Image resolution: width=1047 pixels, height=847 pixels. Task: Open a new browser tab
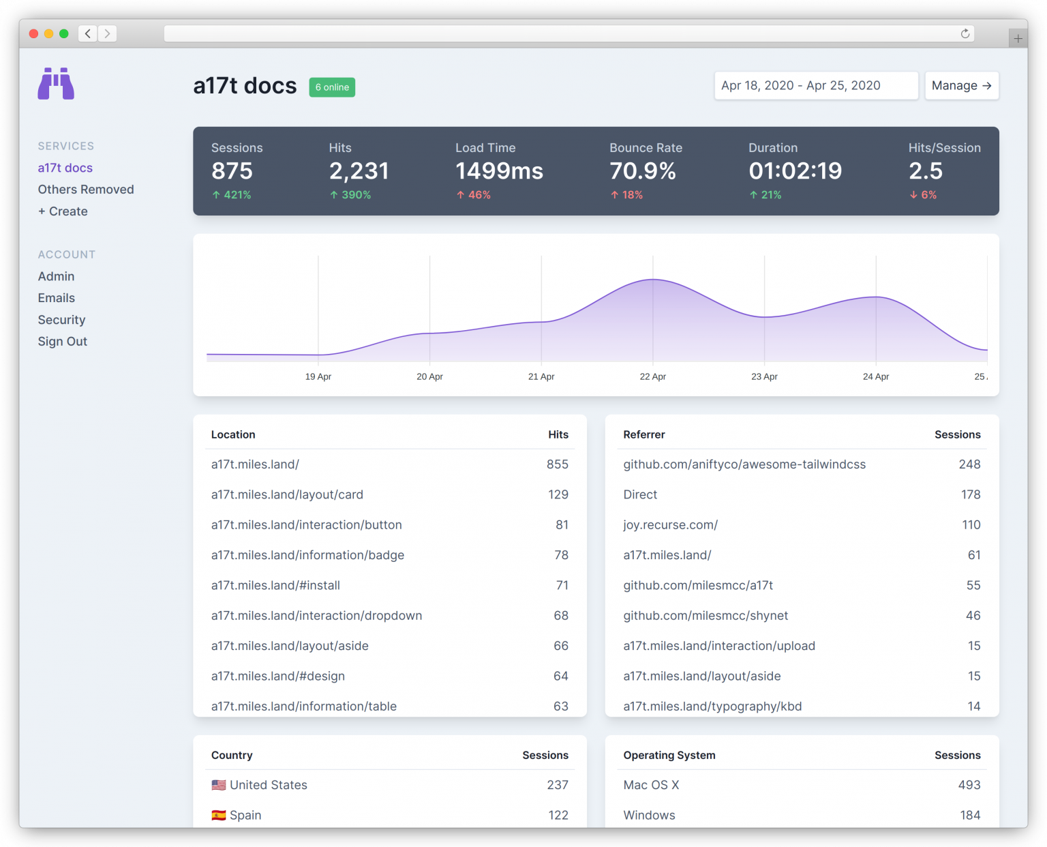pyautogui.click(x=1018, y=38)
